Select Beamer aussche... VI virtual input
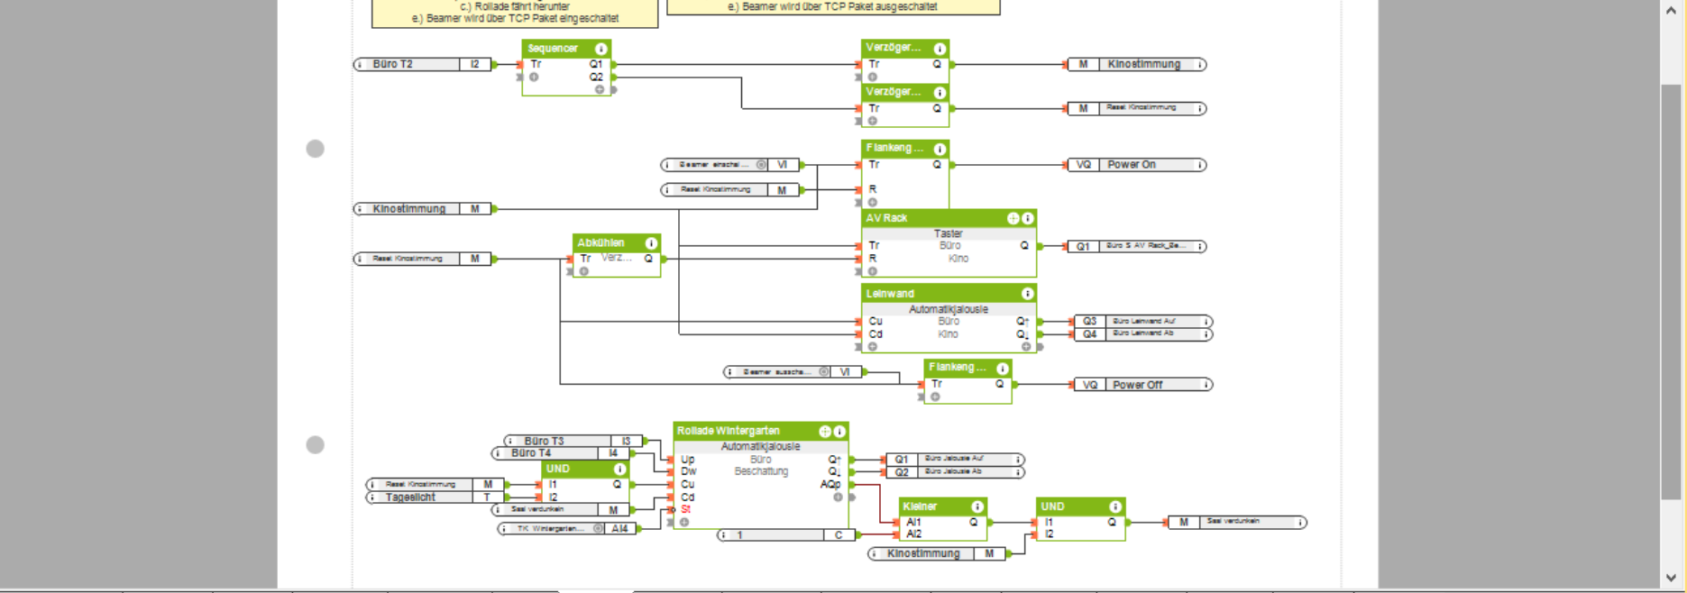 click(x=793, y=372)
